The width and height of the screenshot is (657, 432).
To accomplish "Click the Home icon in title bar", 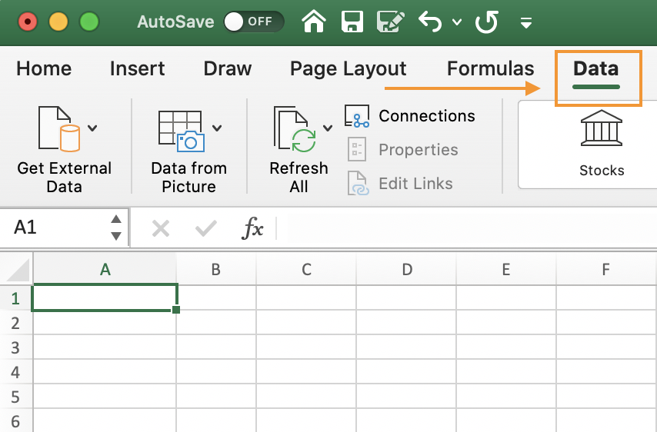I will pyautogui.click(x=314, y=22).
